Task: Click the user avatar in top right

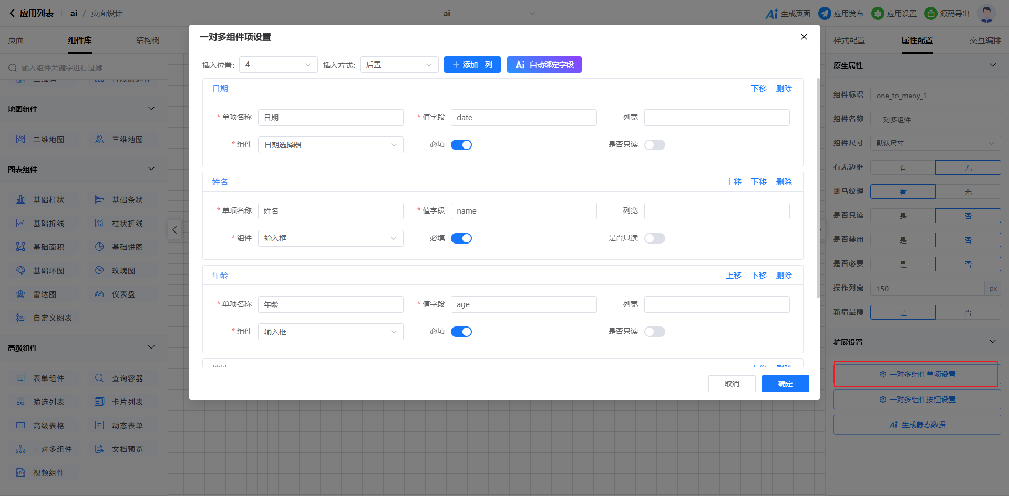Action: pyautogui.click(x=986, y=14)
